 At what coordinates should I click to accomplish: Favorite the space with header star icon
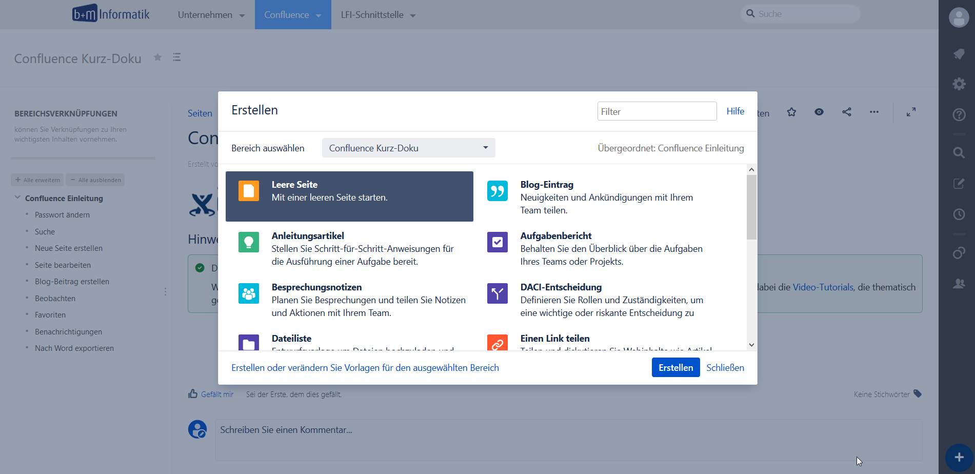(157, 57)
